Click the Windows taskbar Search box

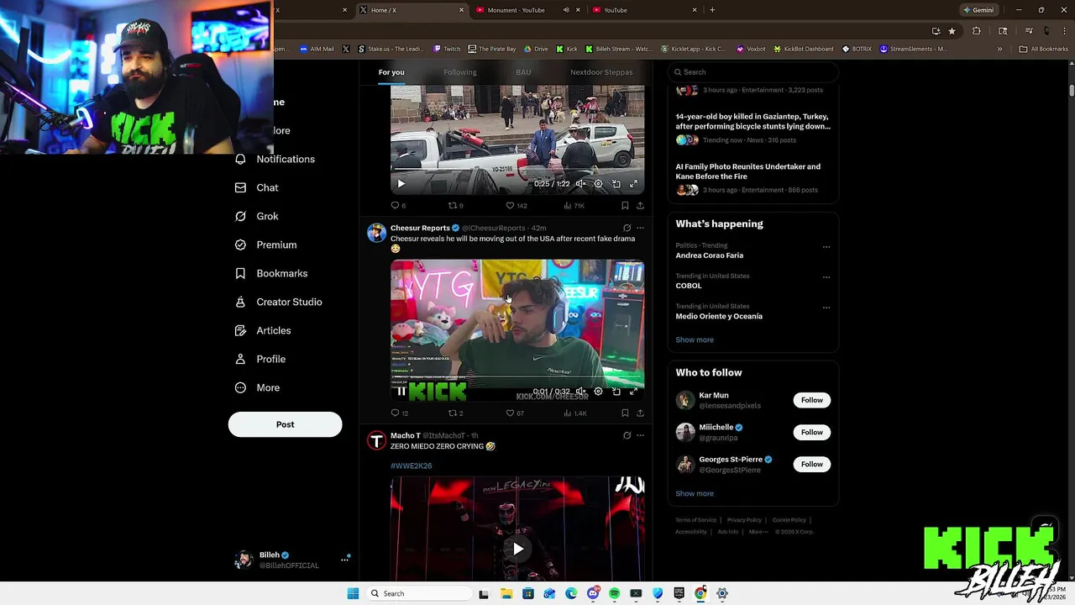(420, 593)
